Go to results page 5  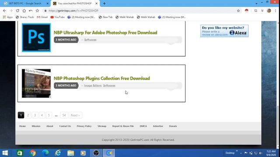click(x=49, y=115)
